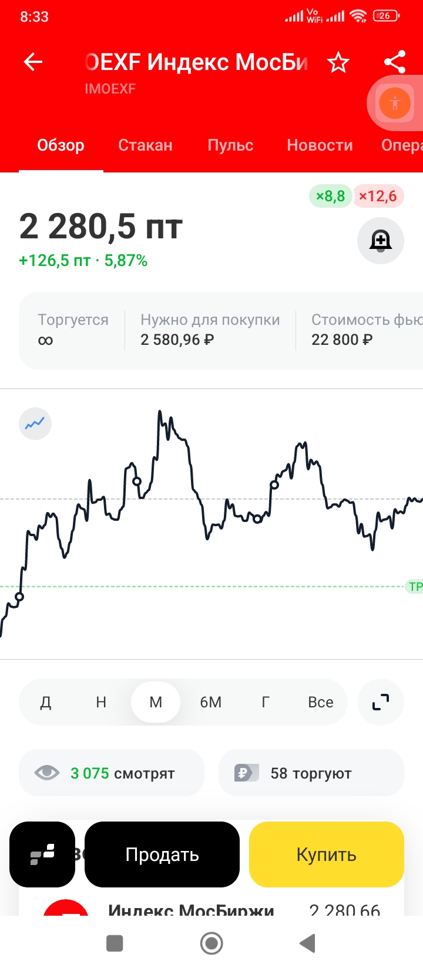Tap the Продать button
Screen dimensions: 423x971
(162, 854)
